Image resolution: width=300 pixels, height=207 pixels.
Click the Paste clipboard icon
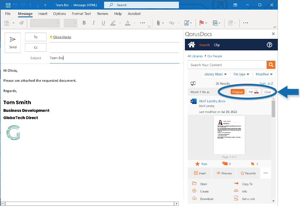pos(7,23)
